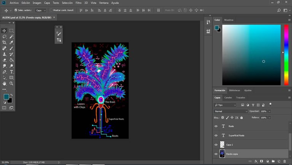Add layer style fx icon
Viewport: 292px width, 165px height.
click(x=256, y=161)
